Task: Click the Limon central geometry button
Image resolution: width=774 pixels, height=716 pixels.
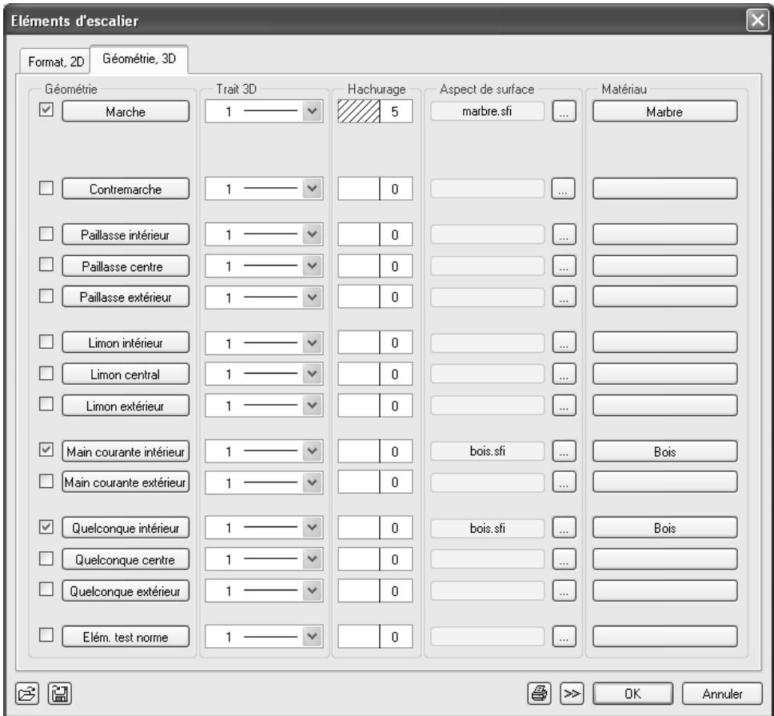Action: 126,374
